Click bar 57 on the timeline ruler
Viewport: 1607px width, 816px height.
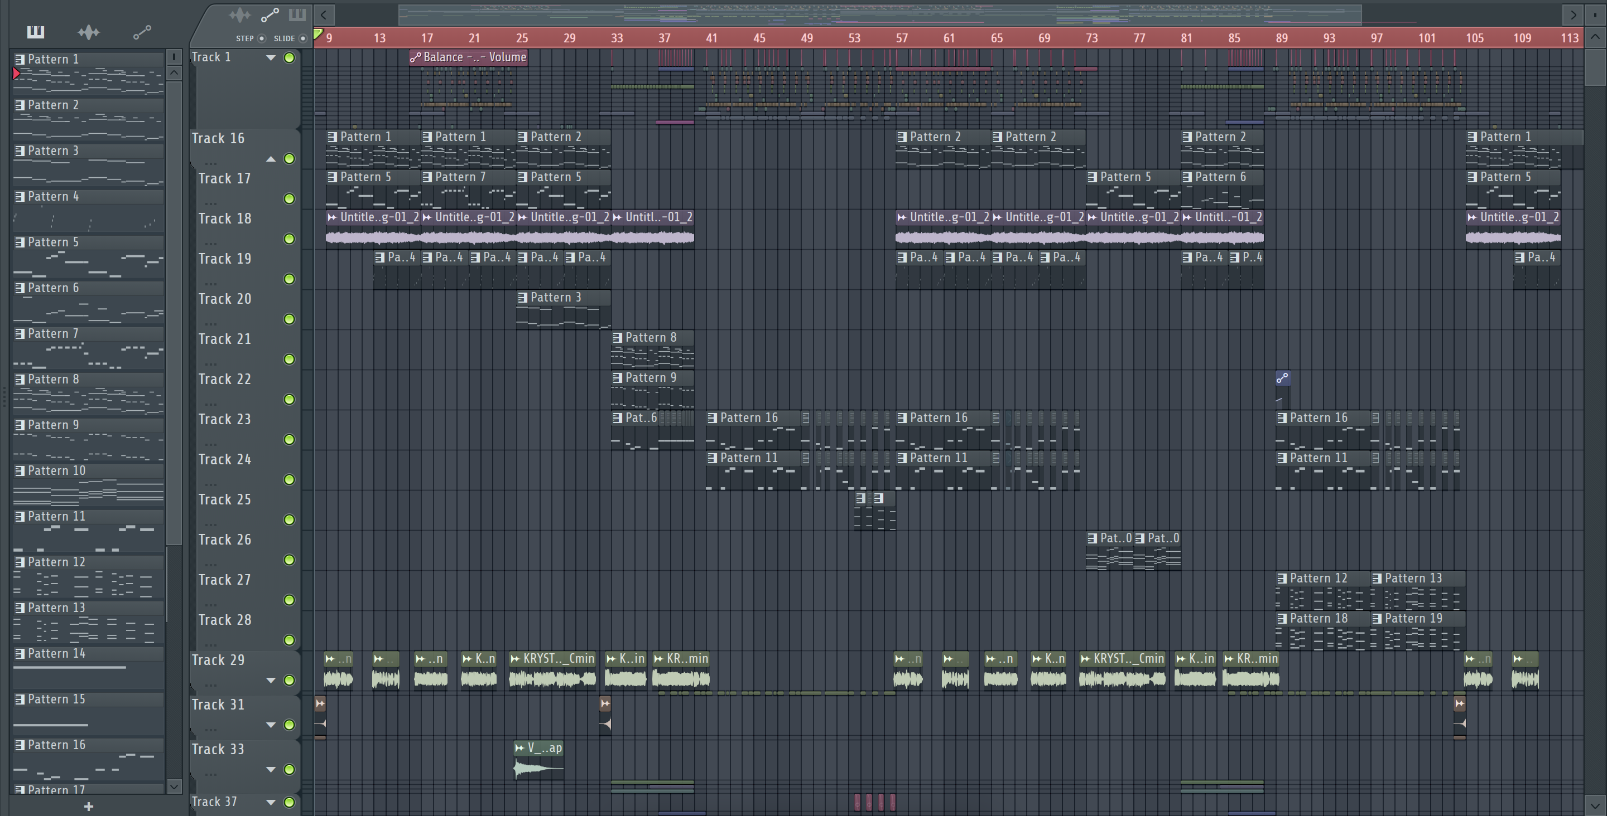point(902,38)
